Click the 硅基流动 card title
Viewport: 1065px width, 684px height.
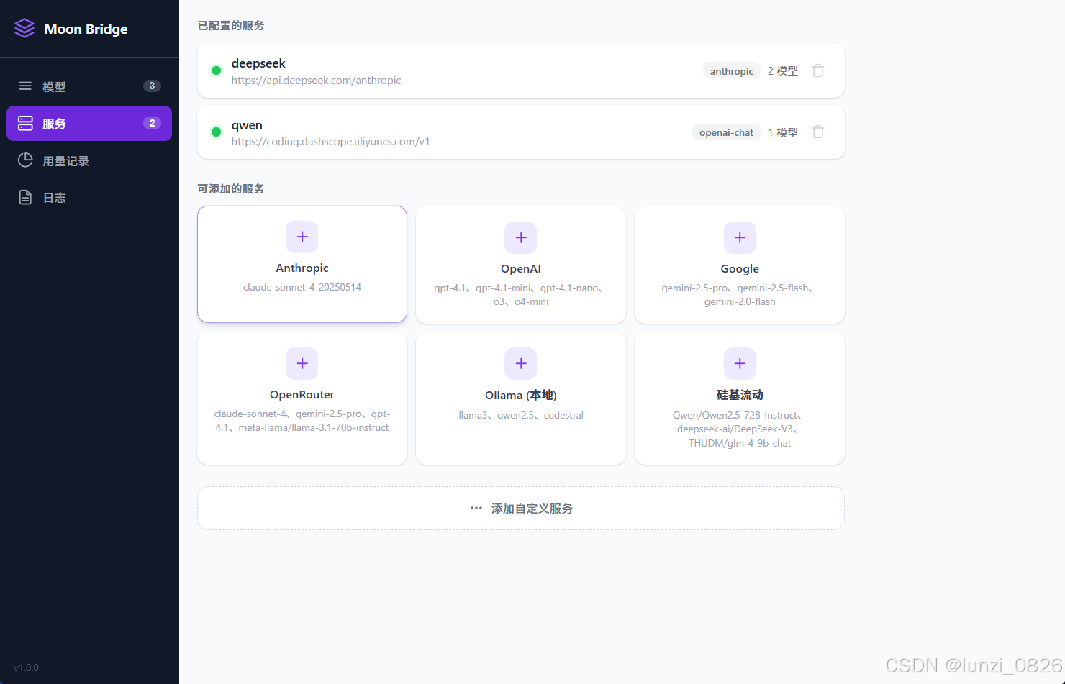740,395
